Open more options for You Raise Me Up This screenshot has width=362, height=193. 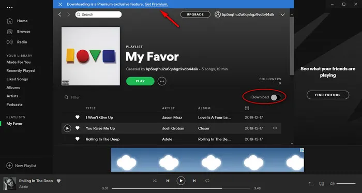click(275, 128)
